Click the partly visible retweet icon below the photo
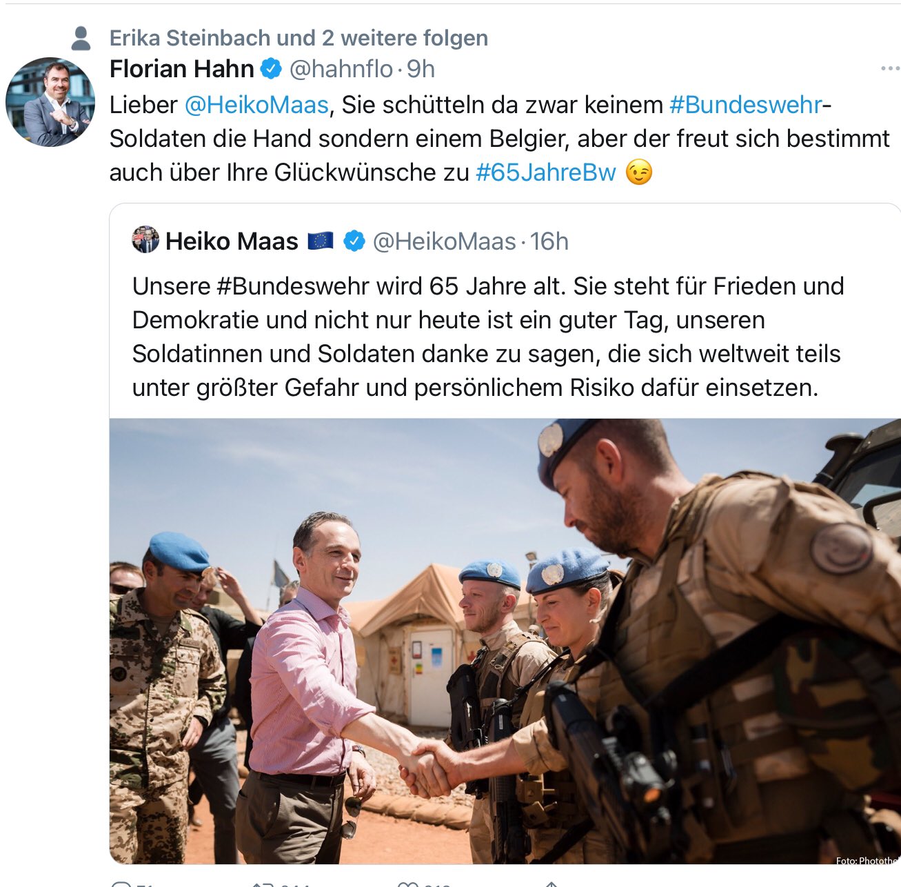Image resolution: width=901 pixels, height=887 pixels. 263,884
